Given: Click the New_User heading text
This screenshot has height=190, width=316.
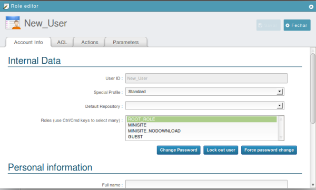Looking at the screenshot, I should click(45, 23).
